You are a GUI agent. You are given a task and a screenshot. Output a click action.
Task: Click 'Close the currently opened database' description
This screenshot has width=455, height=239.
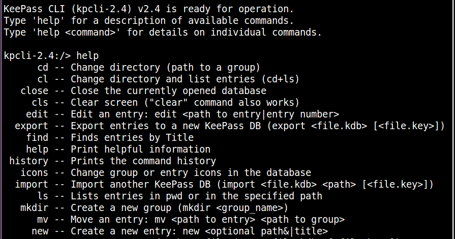[x=168, y=91]
